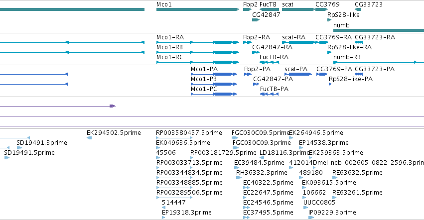The height and width of the screenshot is (220, 424).
Task: Select the purple arrow feature end
Action: [x=113, y=106]
